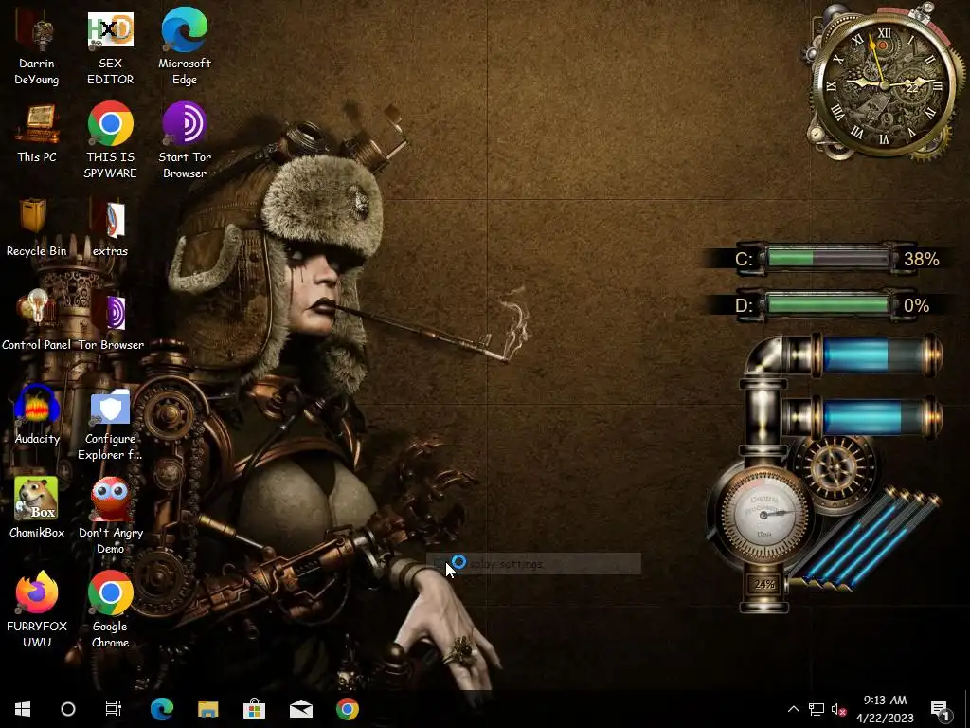Click the upper blue tube meter

pos(882,355)
